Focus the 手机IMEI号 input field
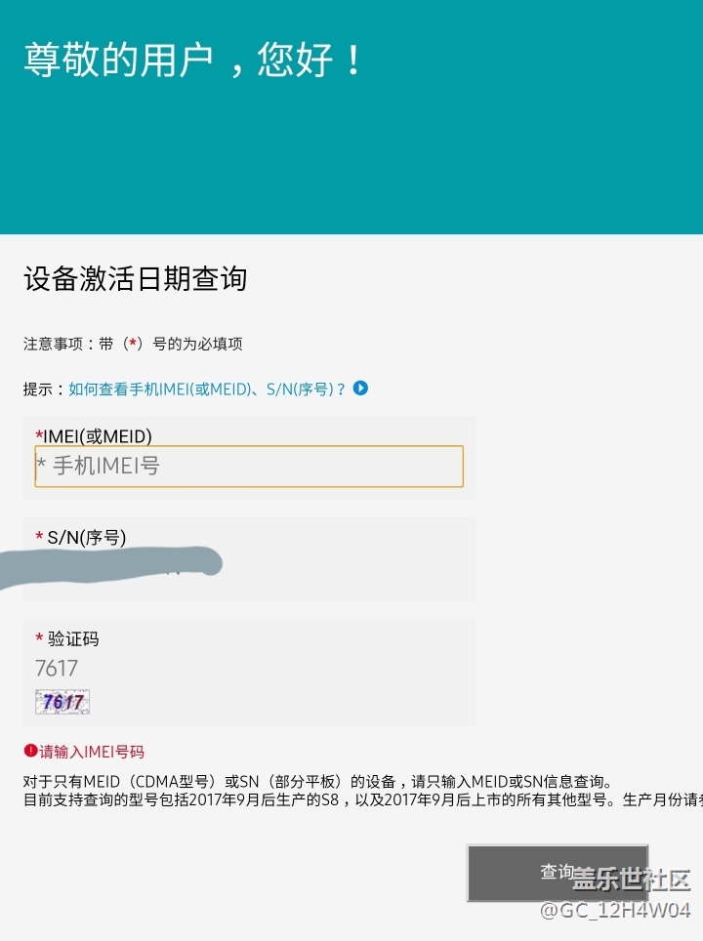This screenshot has width=703, height=941. pyautogui.click(x=249, y=467)
